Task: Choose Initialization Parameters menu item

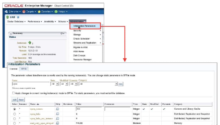Action: pos(84,26)
